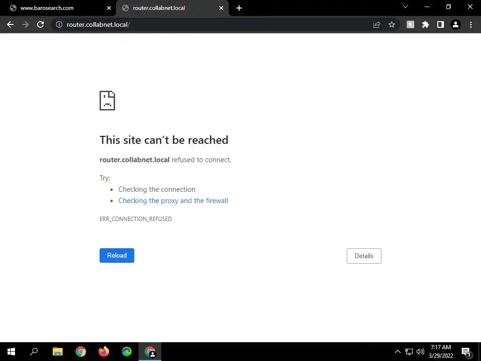Bookmark this tab with star icon

392,24
